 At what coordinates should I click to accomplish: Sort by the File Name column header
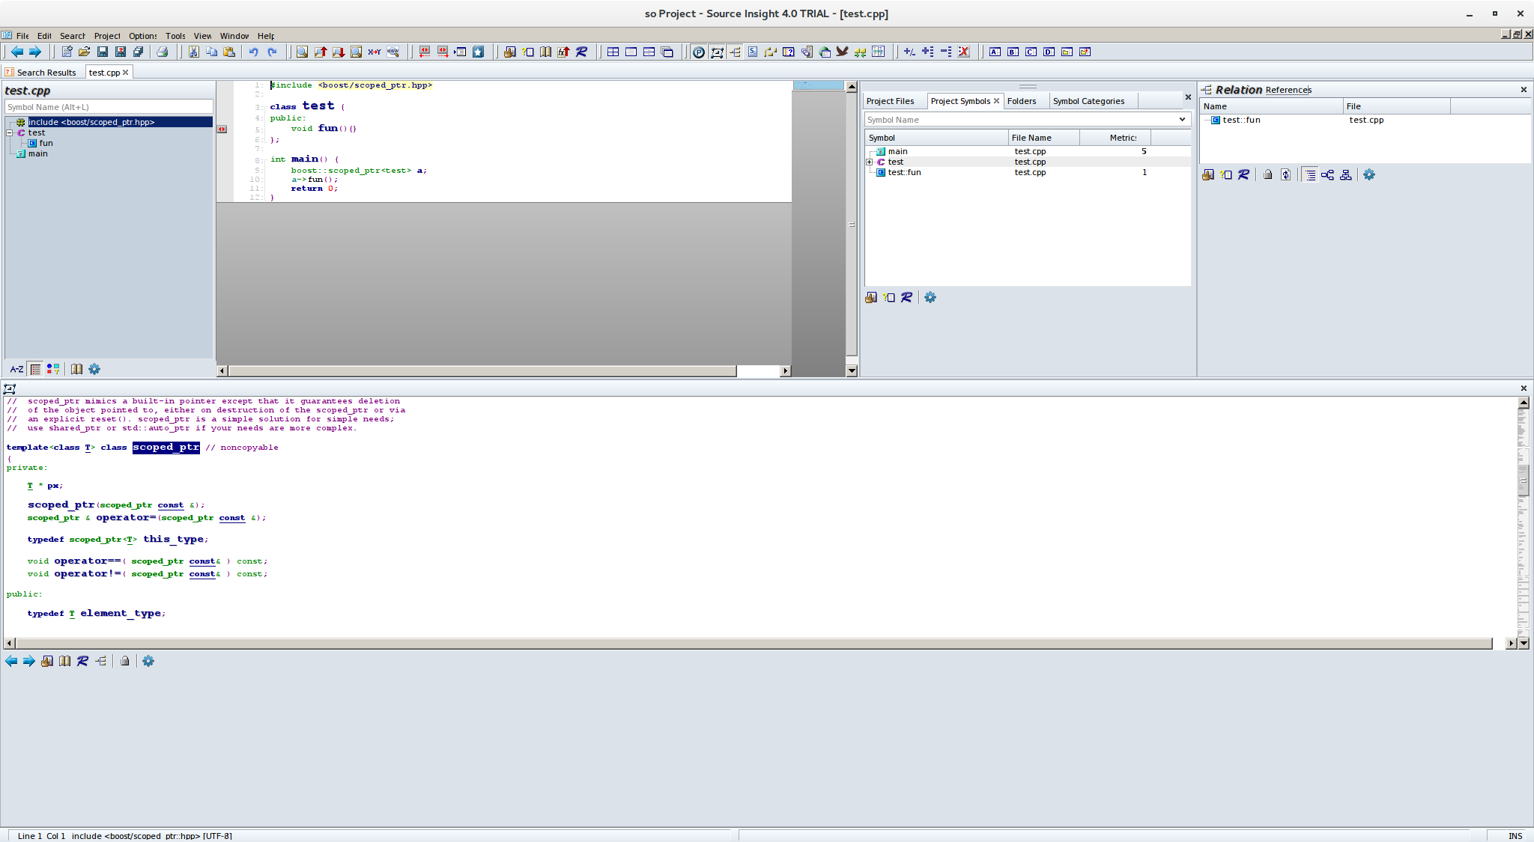tap(1043, 138)
